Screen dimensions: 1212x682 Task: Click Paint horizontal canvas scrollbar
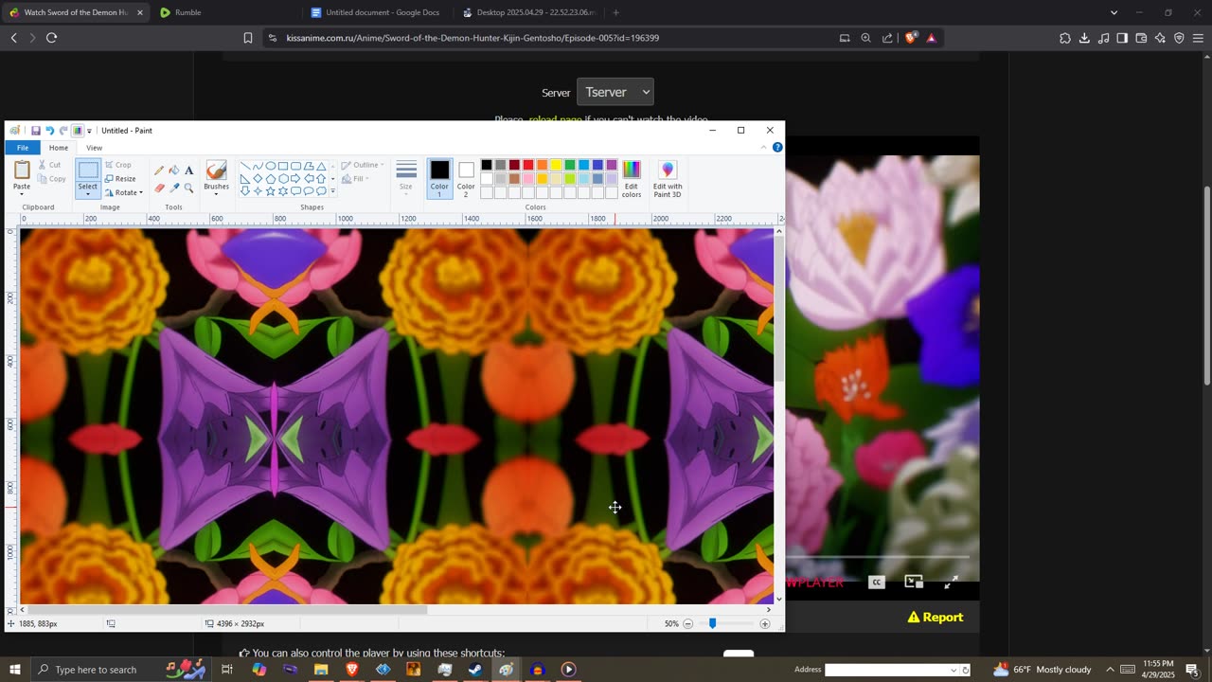point(225,609)
